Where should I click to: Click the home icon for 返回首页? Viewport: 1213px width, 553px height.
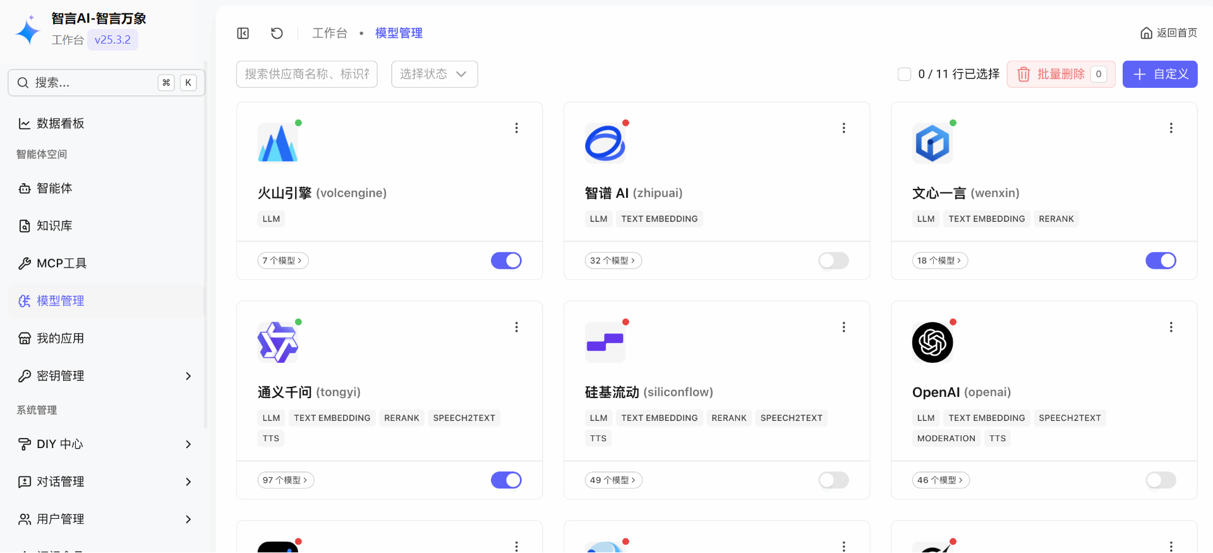coord(1146,33)
